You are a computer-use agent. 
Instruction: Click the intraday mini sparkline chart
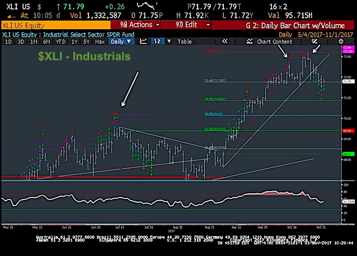[x=147, y=5]
